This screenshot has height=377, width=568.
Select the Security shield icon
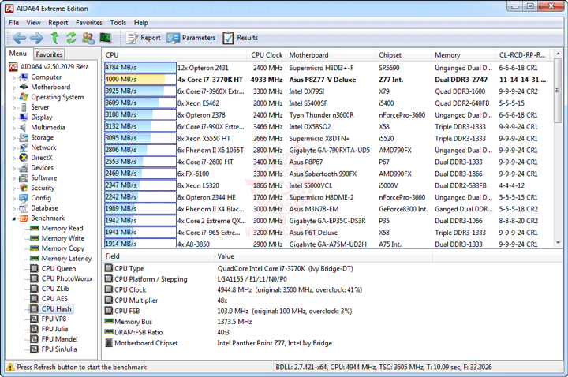click(24, 188)
